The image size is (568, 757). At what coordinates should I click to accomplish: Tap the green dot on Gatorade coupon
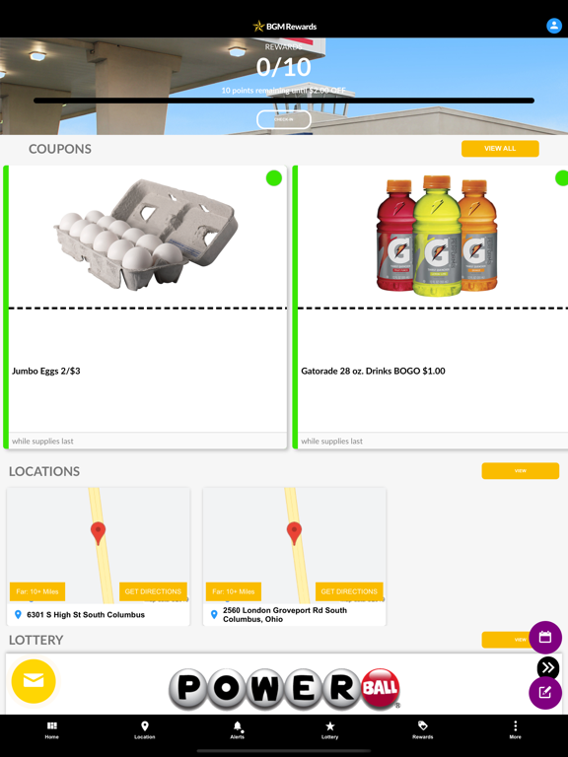click(x=562, y=178)
